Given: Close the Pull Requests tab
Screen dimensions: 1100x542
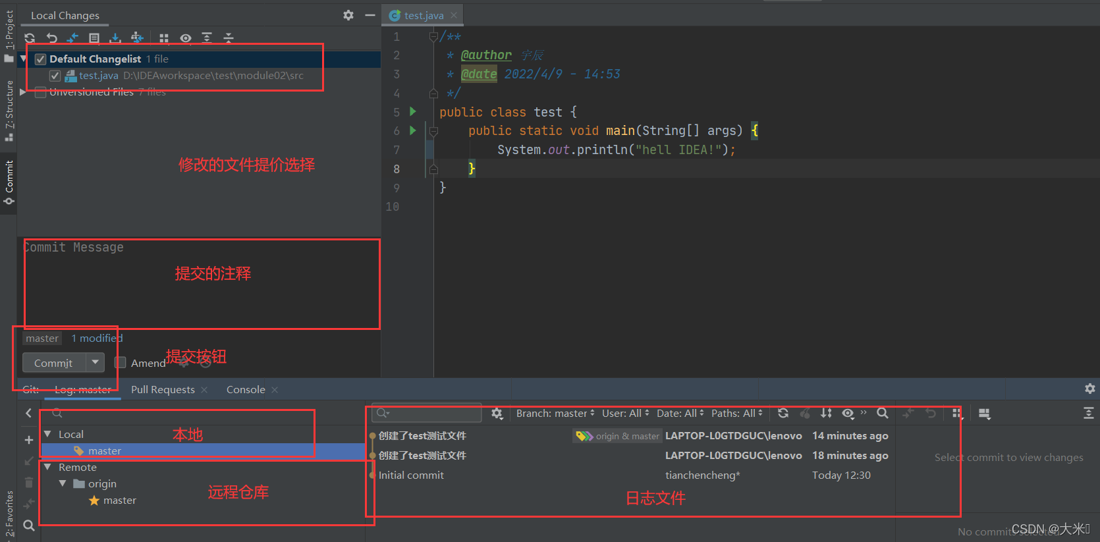Looking at the screenshot, I should point(204,390).
